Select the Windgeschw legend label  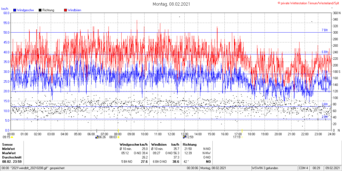pos(25,10)
